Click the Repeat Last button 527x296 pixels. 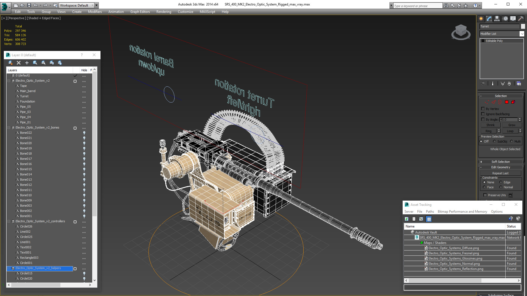[500, 173]
